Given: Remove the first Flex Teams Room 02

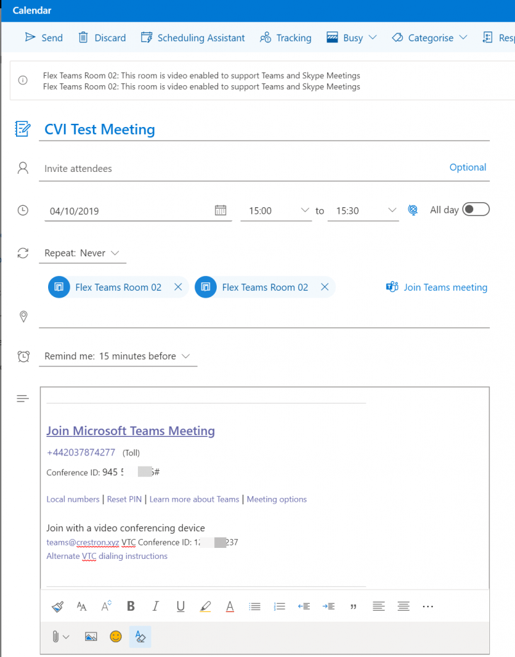Looking at the screenshot, I should point(178,287).
